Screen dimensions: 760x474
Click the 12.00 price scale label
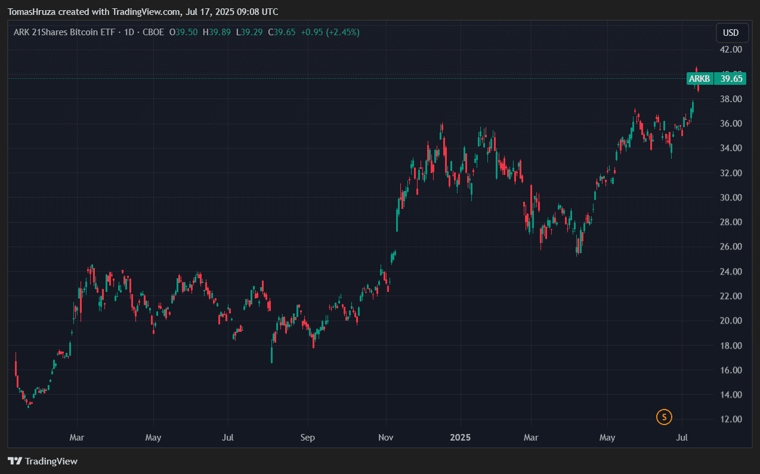tap(731, 419)
